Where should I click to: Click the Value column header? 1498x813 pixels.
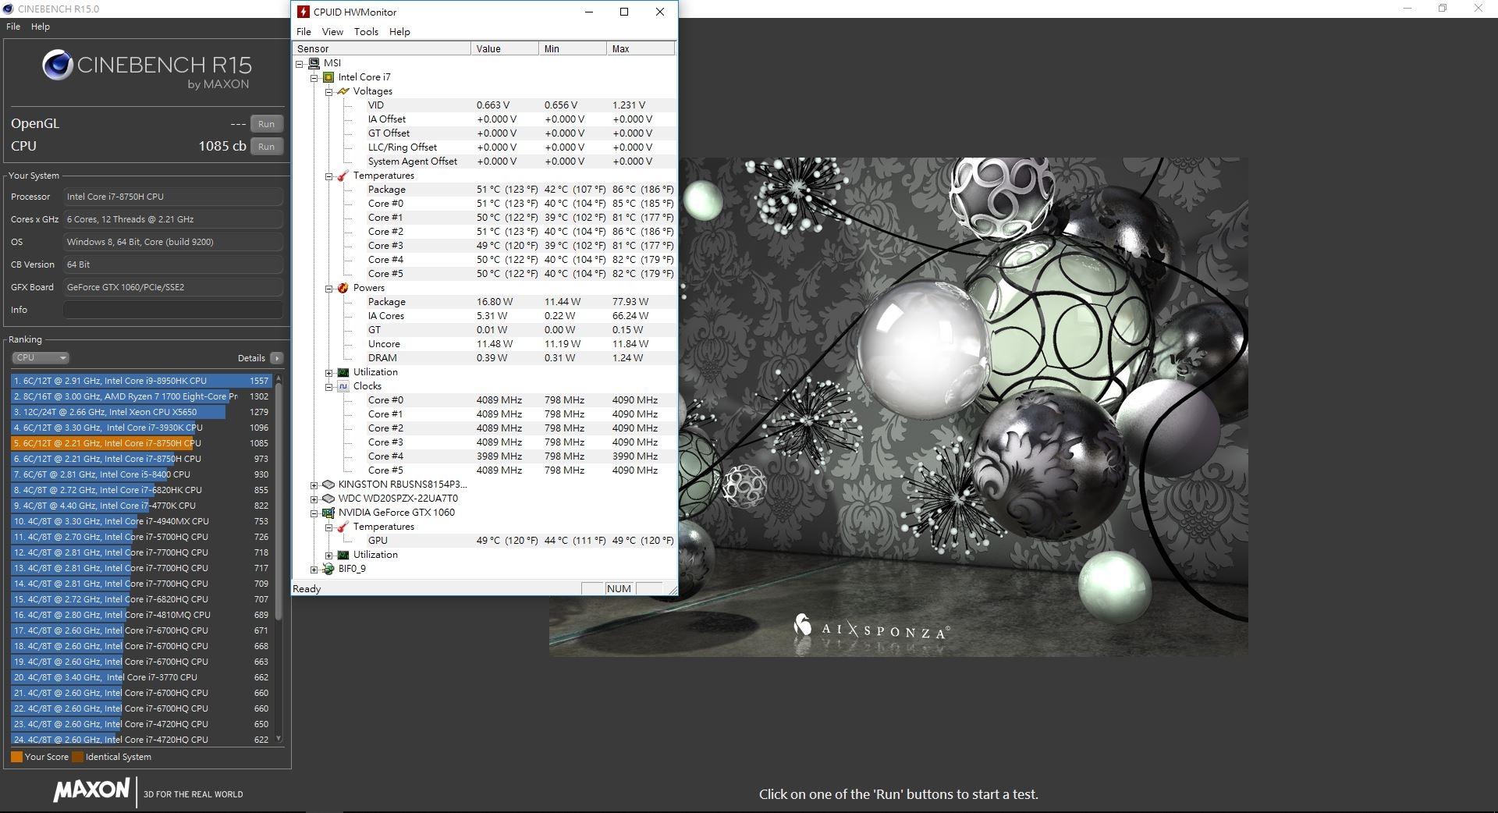point(505,48)
